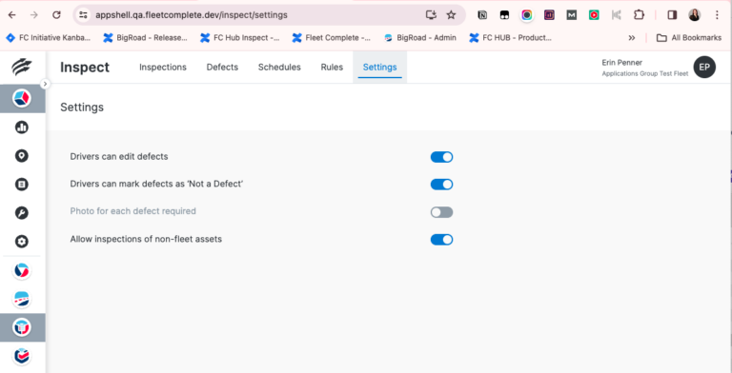
Task: Switch to the Rules tab
Action: pos(332,68)
